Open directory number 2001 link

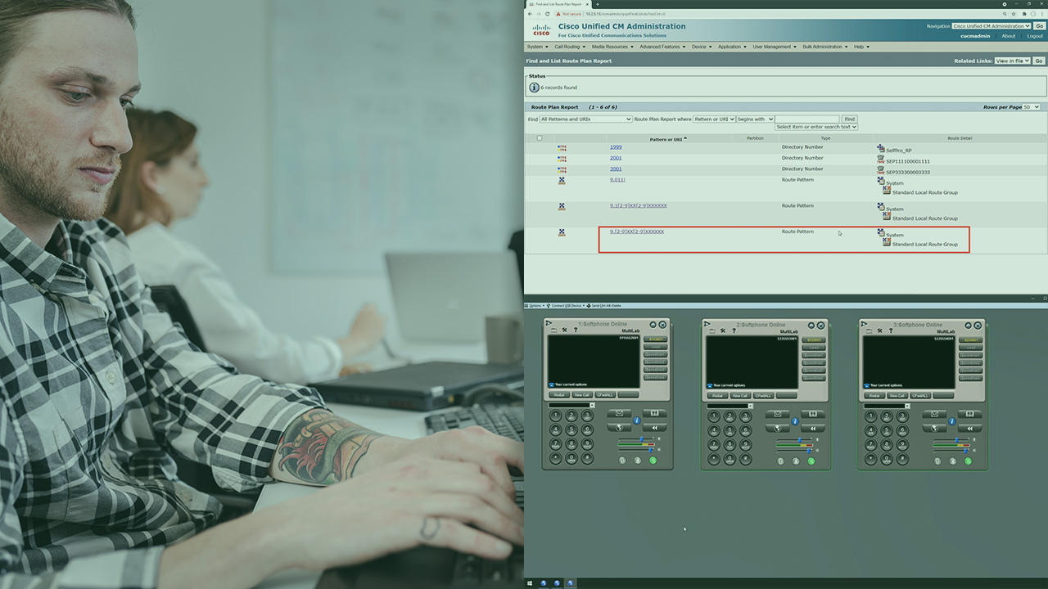tap(616, 158)
